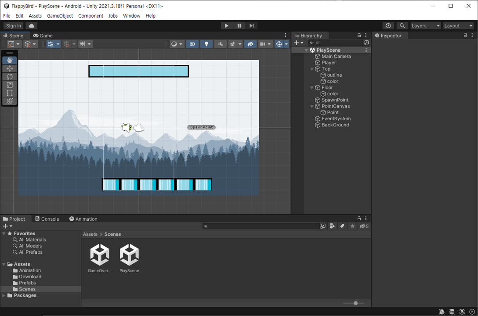The width and height of the screenshot is (478, 316).
Task: Open PlayScene options kebab menu
Action: pyautogui.click(x=366, y=50)
